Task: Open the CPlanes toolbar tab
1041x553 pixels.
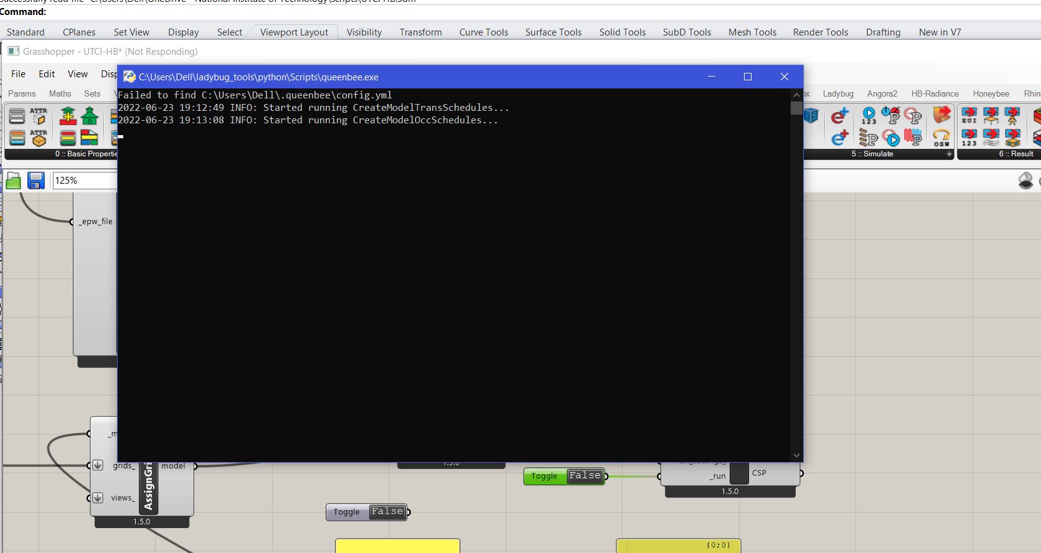Action: coord(79,32)
